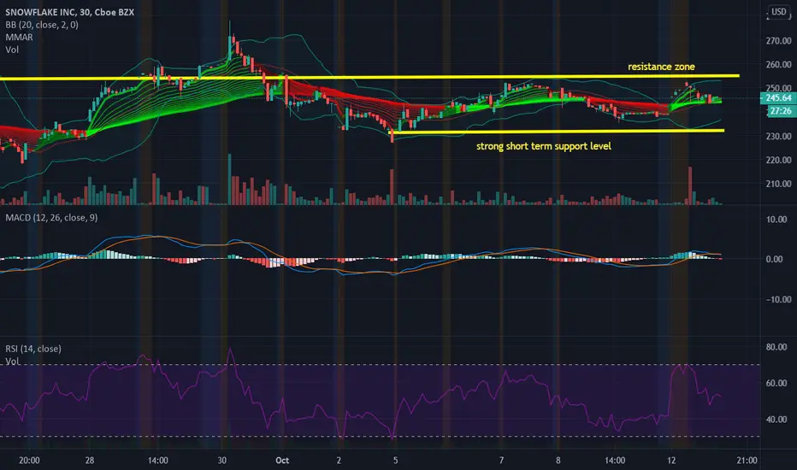Click the countdown label 27:26
This screenshot has height=470, width=797.
[779, 111]
